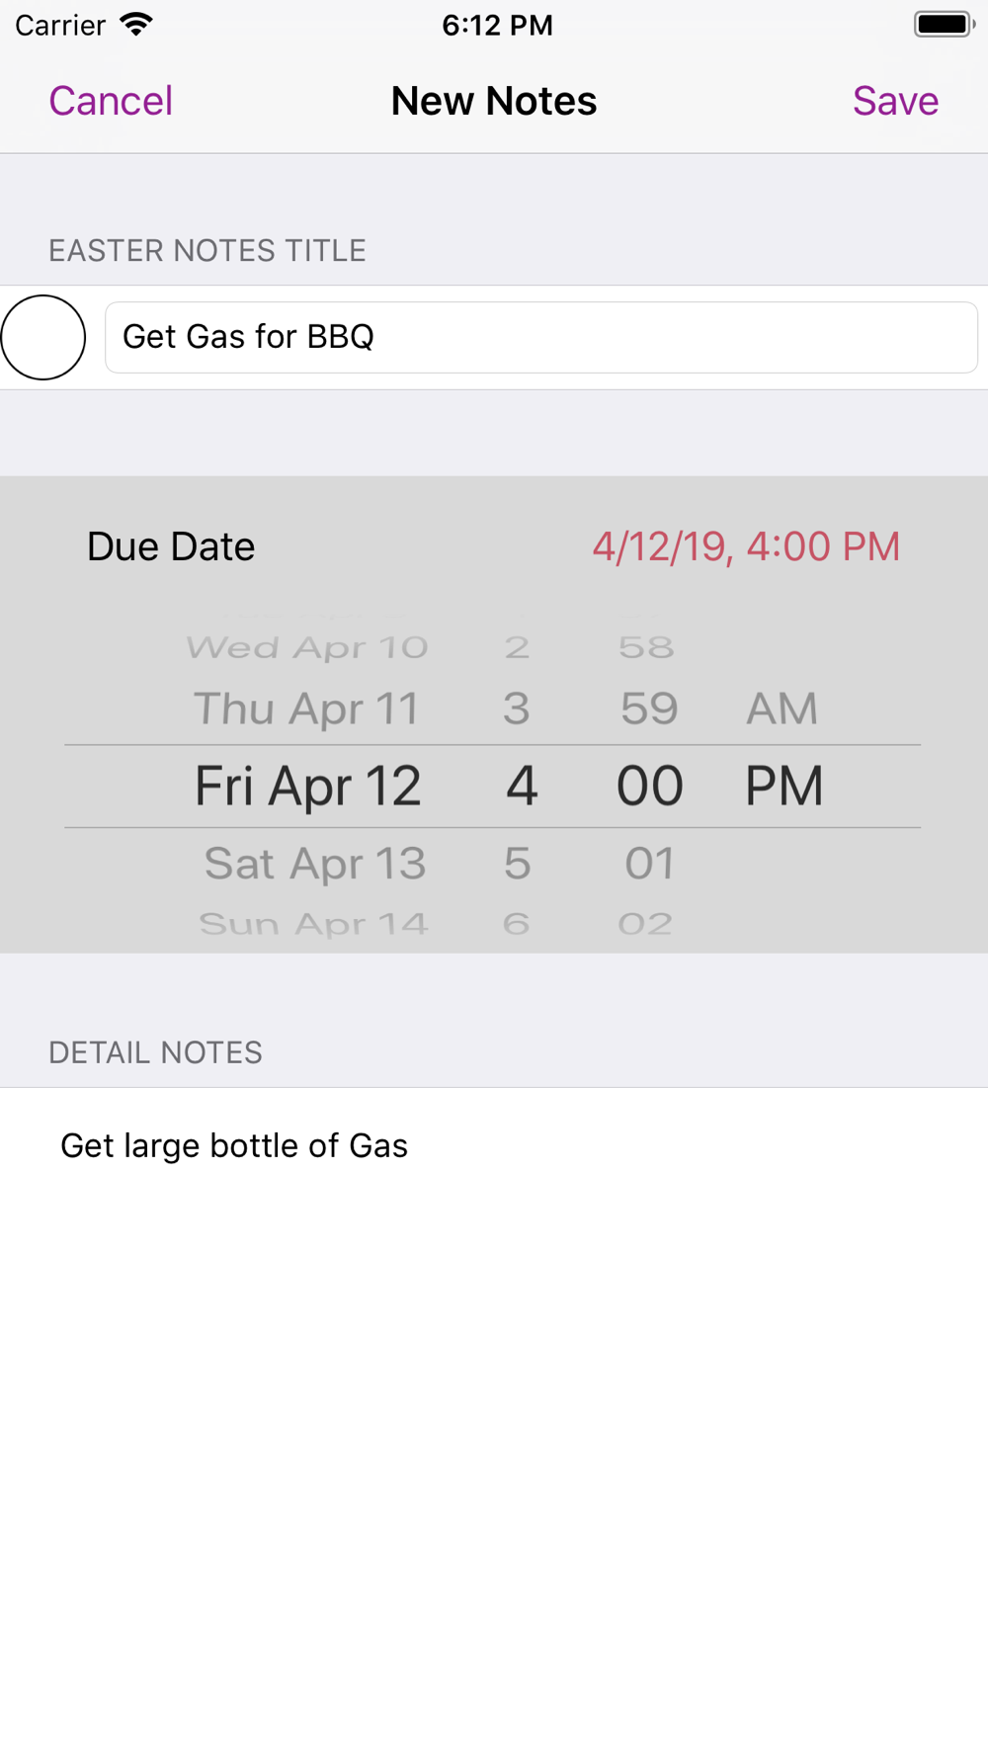Image resolution: width=988 pixels, height=1757 pixels.
Task: Tap PM in the time picker
Action: click(x=783, y=786)
